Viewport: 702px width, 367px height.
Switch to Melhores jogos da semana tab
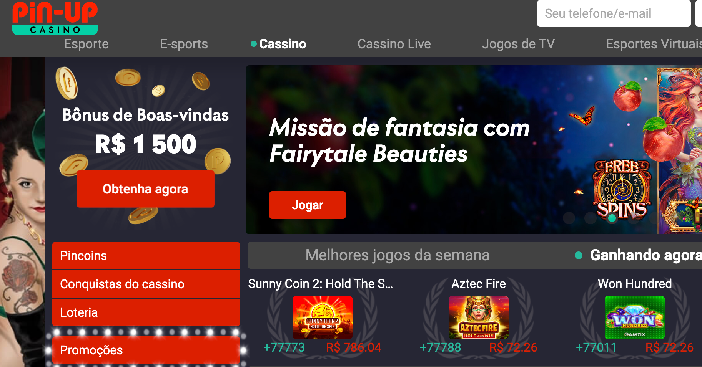[x=398, y=255]
